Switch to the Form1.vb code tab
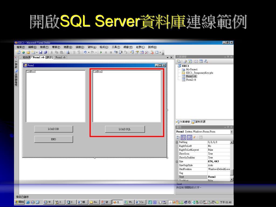Screen dimensions: 276x207 [60, 57]
